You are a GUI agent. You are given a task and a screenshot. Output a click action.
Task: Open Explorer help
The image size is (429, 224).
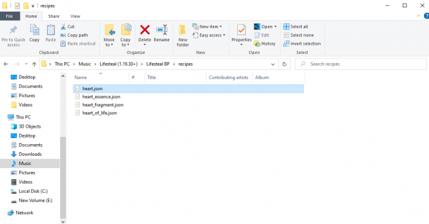[427, 16]
